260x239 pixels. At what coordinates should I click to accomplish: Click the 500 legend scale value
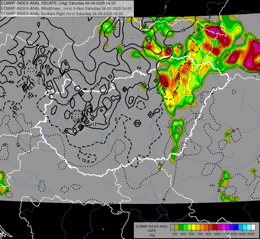tap(191, 234)
